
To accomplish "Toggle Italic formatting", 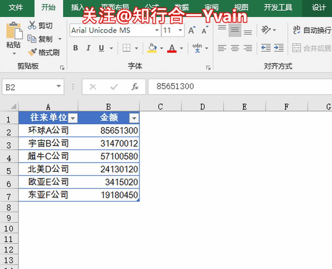I will 89,48.
